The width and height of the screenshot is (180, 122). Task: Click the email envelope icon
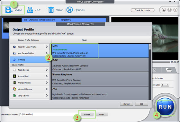(169, 10)
